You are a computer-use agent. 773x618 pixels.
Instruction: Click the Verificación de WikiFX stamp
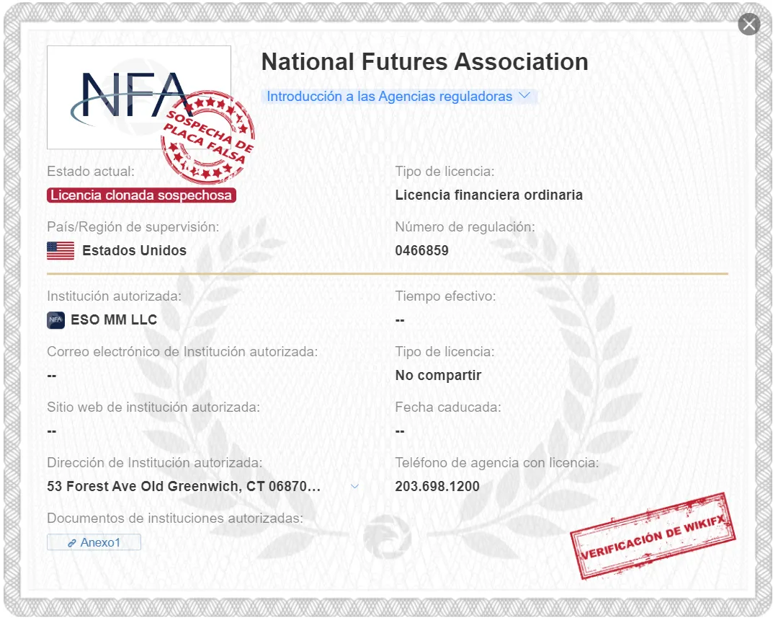click(x=653, y=536)
